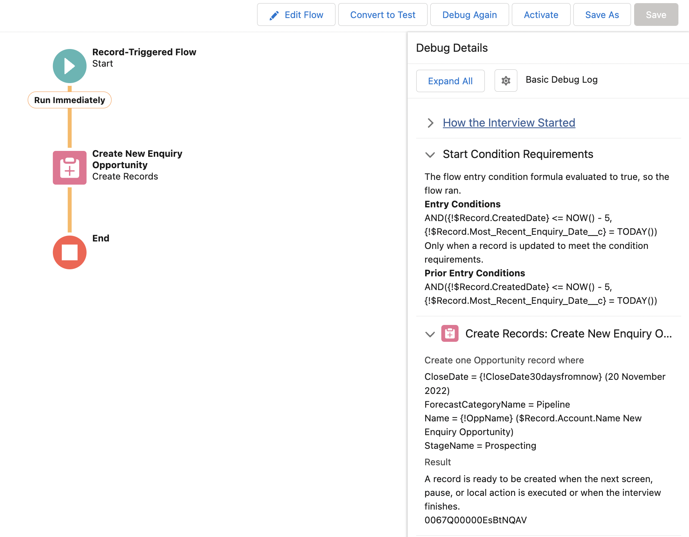Click Debug Again button
The height and width of the screenshot is (537, 689).
pos(470,15)
